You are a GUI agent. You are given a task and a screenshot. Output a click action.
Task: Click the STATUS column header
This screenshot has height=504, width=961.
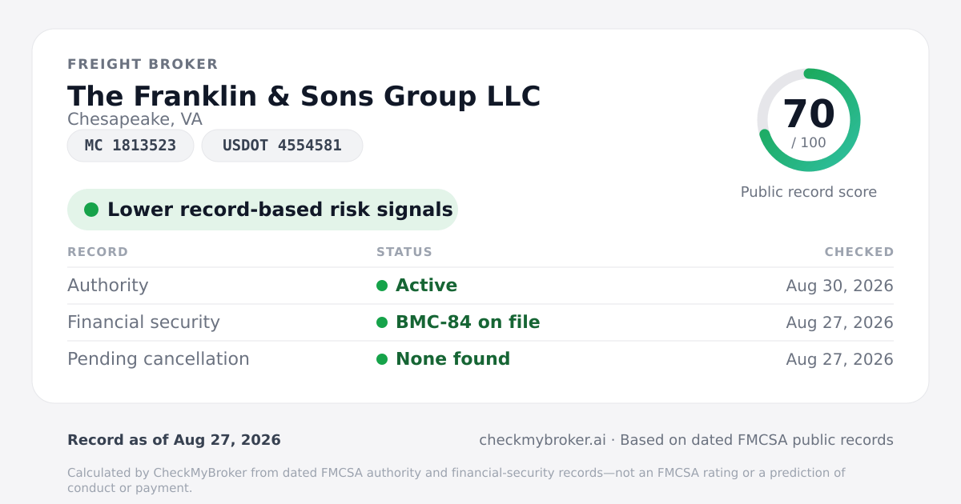[x=404, y=252]
